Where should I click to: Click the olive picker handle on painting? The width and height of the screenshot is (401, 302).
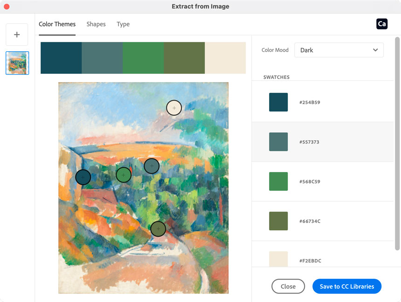point(158,229)
